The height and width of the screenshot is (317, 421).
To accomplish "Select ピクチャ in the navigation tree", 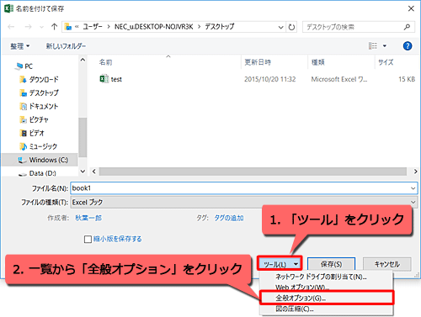I will coord(35,119).
